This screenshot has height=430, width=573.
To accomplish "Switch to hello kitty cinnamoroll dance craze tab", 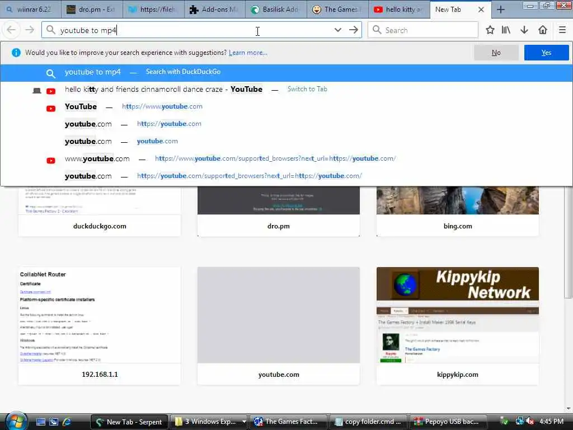I will click(x=286, y=90).
